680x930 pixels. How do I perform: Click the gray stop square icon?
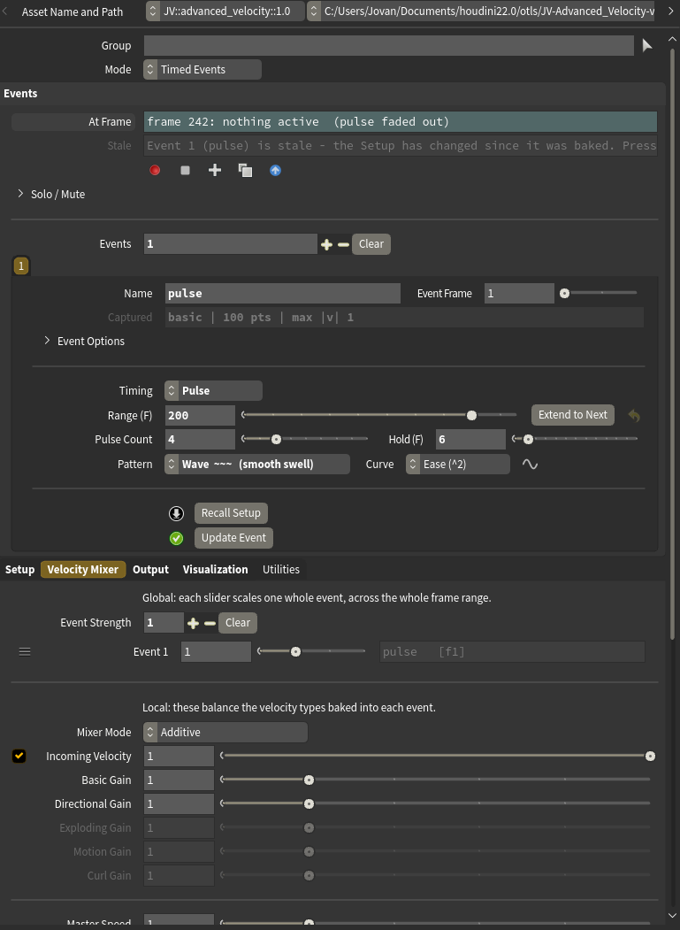coord(185,170)
